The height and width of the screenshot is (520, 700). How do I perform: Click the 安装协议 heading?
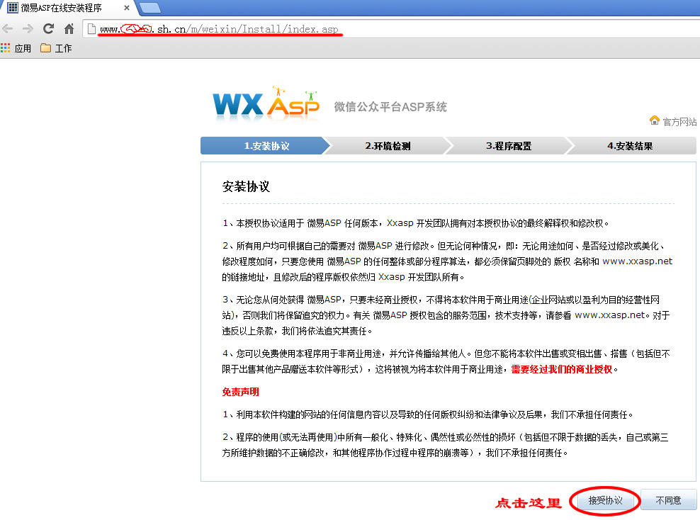[x=246, y=186]
